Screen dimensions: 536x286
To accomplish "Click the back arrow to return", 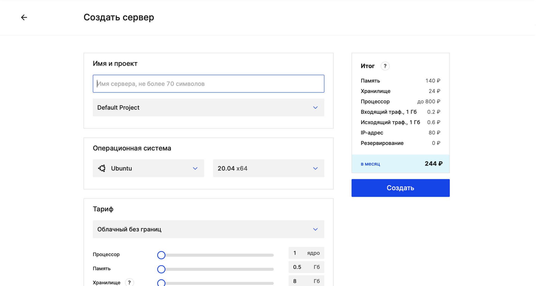I will pos(24,17).
